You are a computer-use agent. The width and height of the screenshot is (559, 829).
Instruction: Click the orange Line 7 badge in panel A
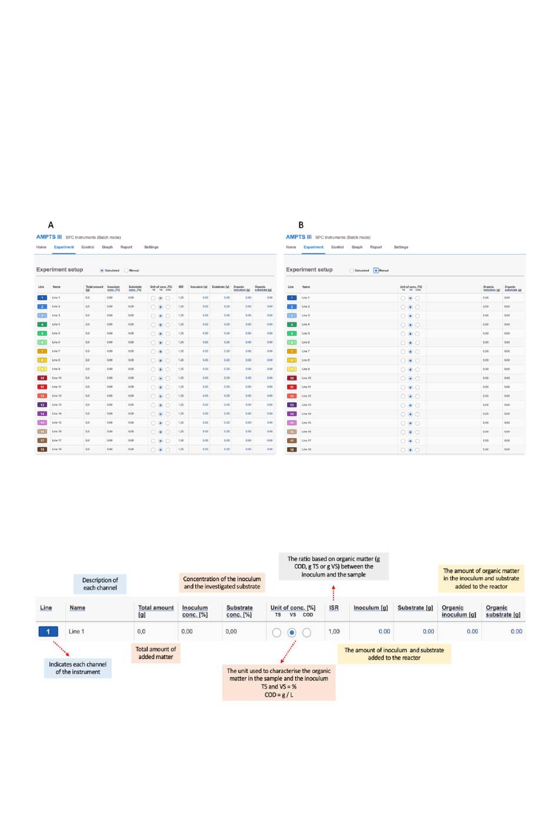tap(42, 351)
